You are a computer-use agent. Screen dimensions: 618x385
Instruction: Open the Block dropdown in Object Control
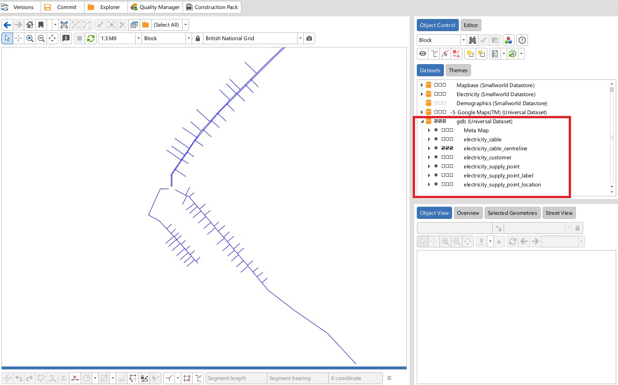[463, 40]
